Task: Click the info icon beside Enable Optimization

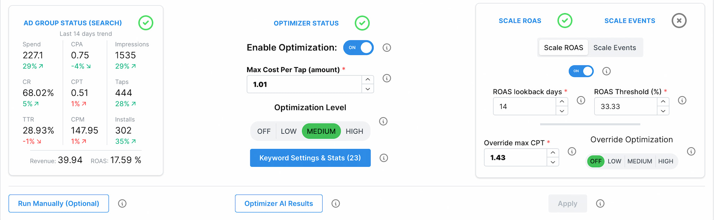Action: [387, 47]
